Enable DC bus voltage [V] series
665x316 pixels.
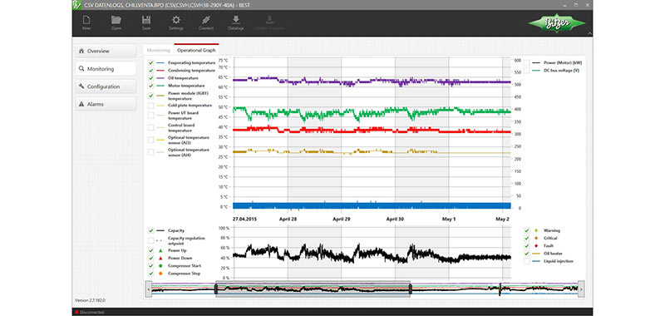[x=527, y=71]
